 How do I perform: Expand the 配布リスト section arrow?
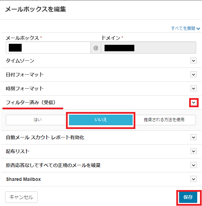[x=194, y=151]
